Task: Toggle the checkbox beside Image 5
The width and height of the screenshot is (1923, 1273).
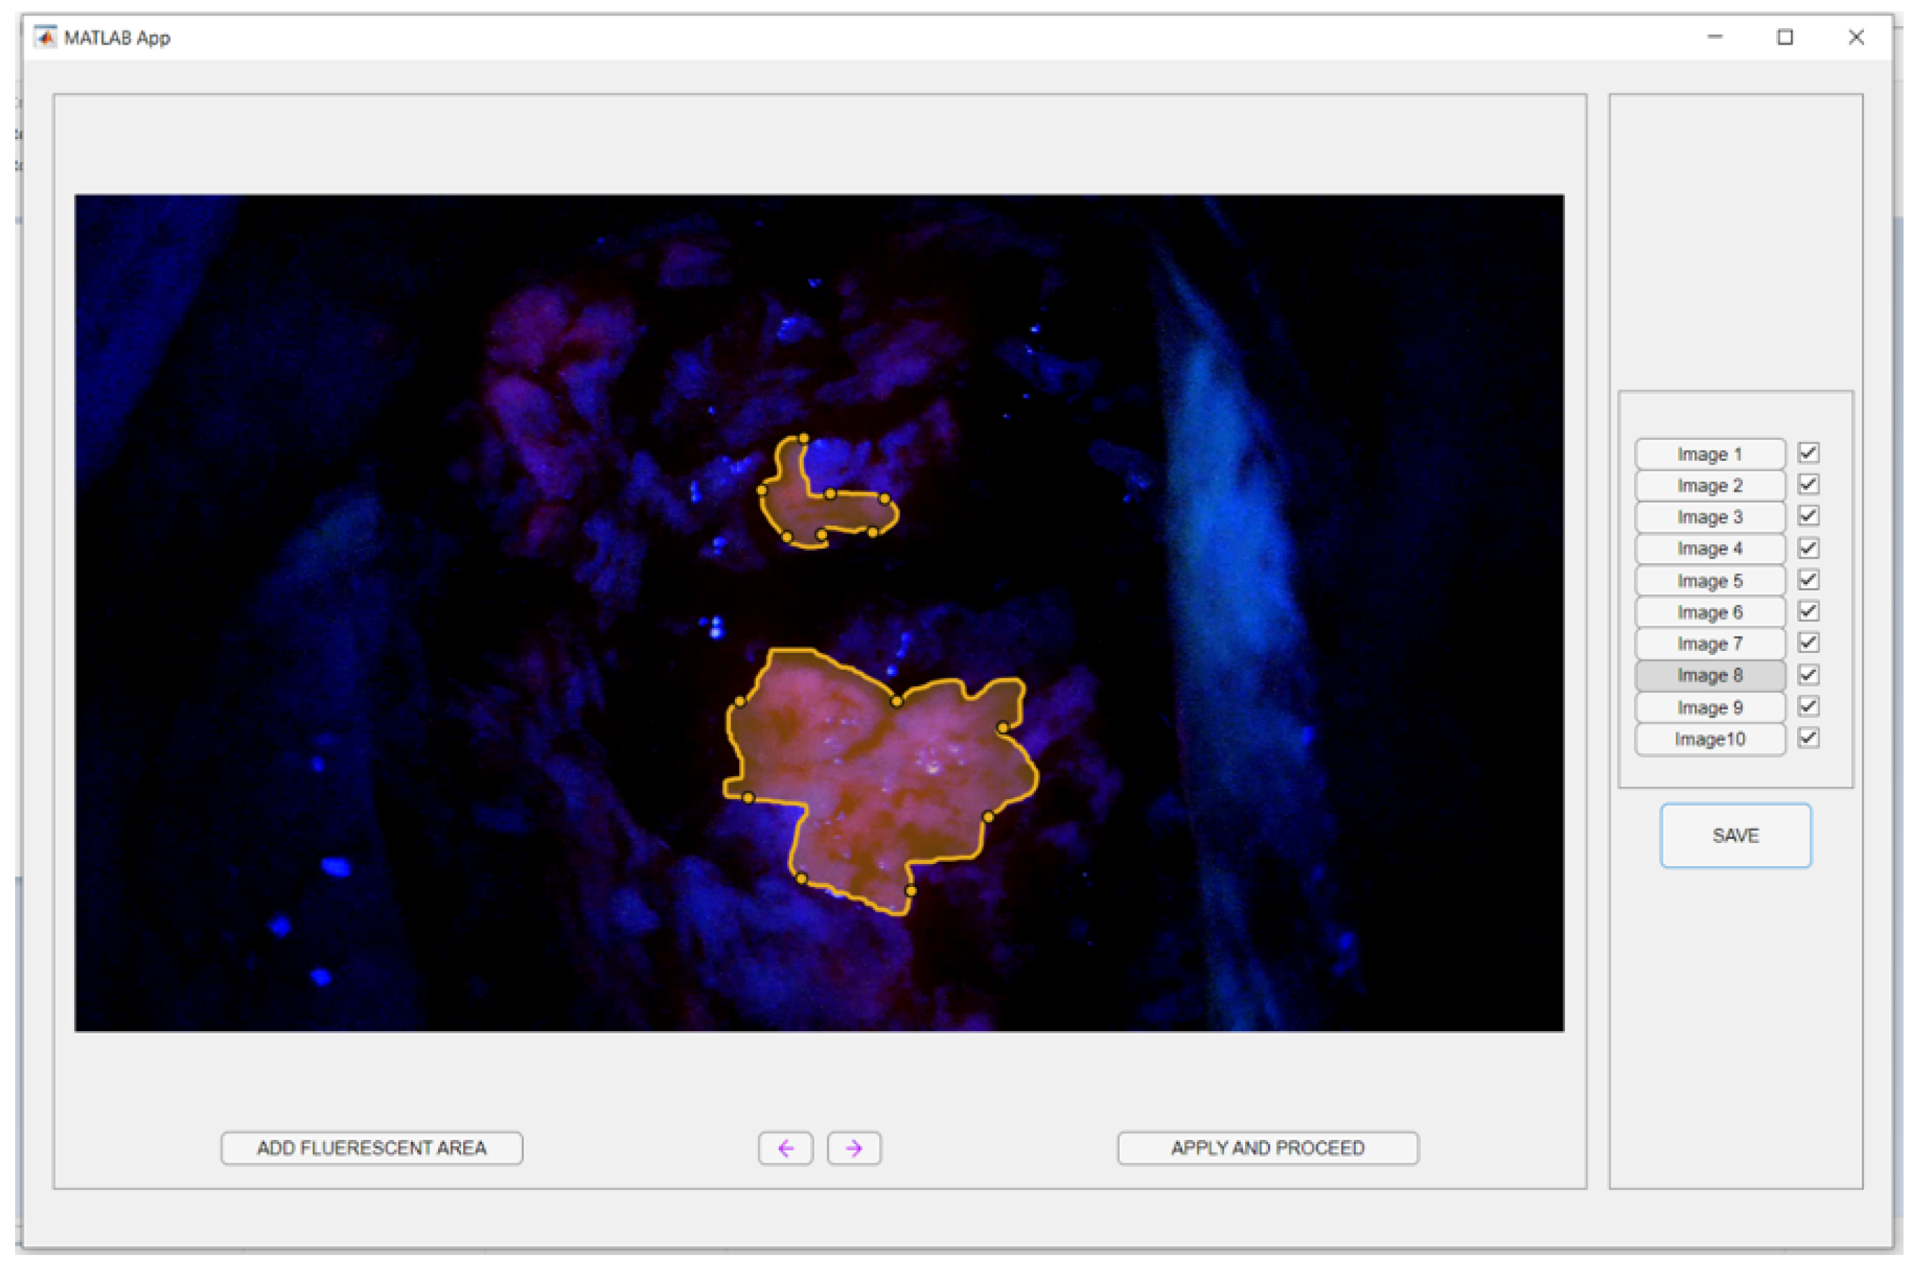Action: pyautogui.click(x=1808, y=580)
